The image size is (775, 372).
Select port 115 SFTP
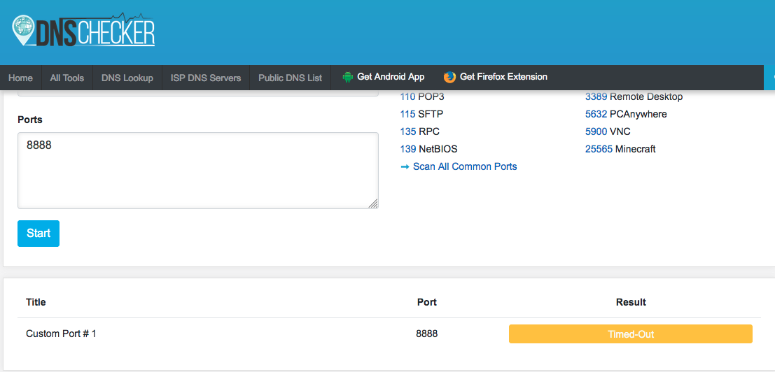[421, 114]
